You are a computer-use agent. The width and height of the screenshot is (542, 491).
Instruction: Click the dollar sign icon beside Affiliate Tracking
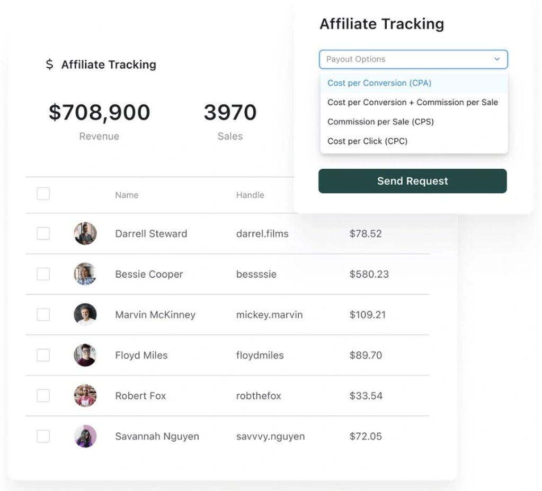(x=49, y=65)
